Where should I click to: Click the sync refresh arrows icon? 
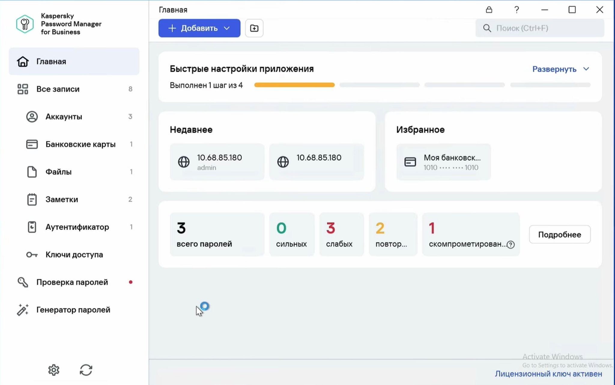click(86, 370)
